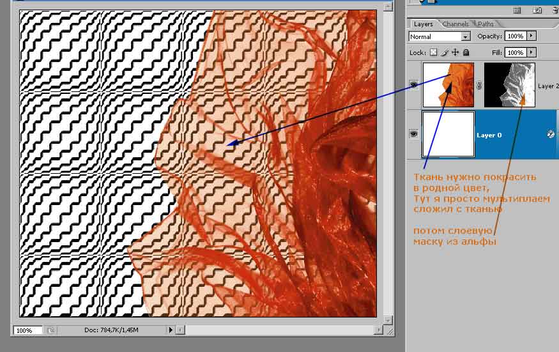Toggle lock position cross-arrows icon

(x=456, y=52)
